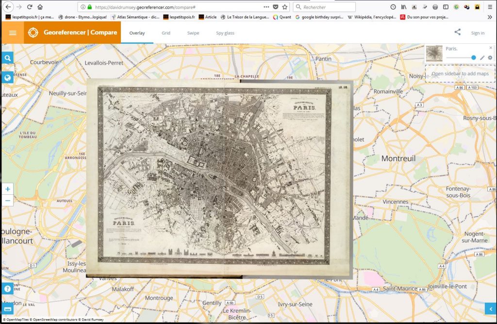Open the Georeferencer hamburger menu
This screenshot has height=324, width=497.
13,33
